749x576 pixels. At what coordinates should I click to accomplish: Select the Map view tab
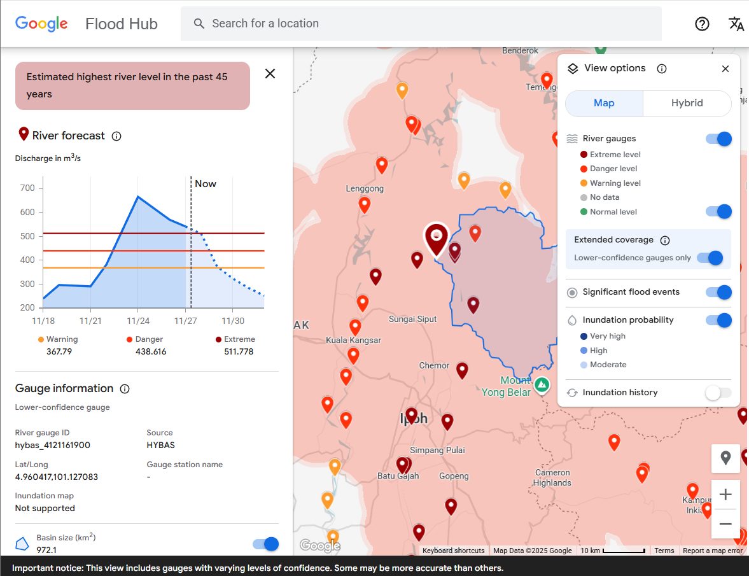[x=604, y=103]
